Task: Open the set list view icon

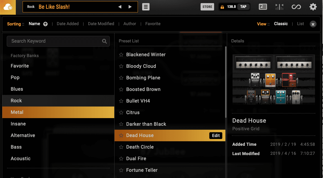Action: pyautogui.click(x=263, y=7)
